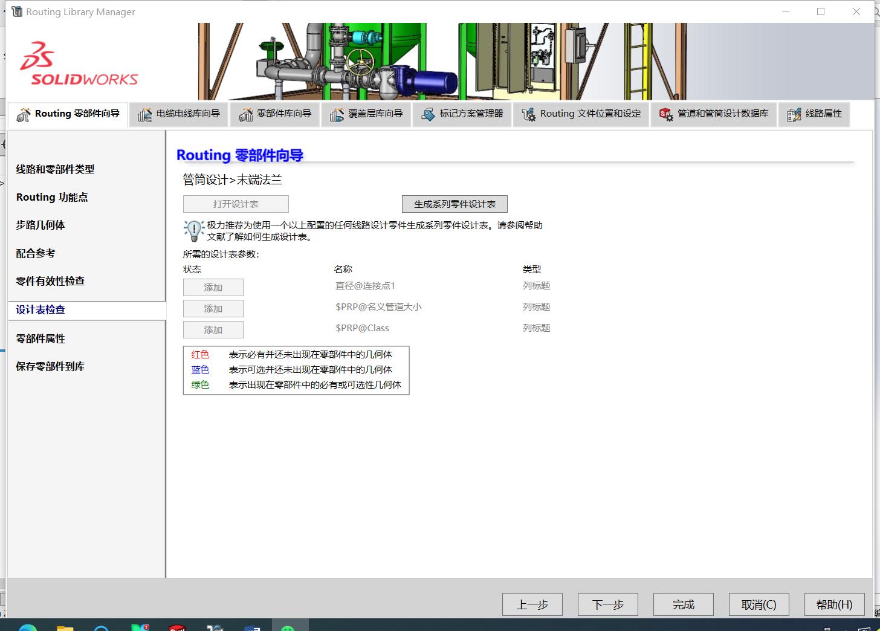The width and height of the screenshot is (880, 631).
Task: Select the parameter name $PRP@Class
Action: [362, 328]
